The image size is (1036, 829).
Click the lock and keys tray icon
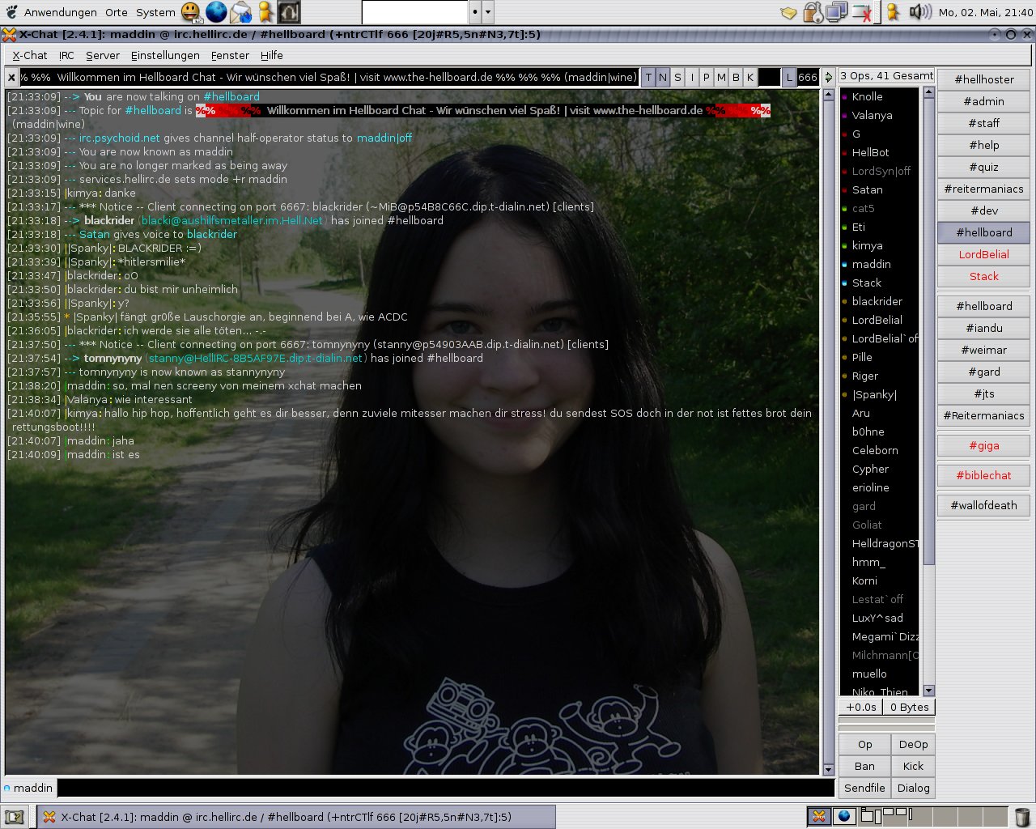click(x=813, y=12)
